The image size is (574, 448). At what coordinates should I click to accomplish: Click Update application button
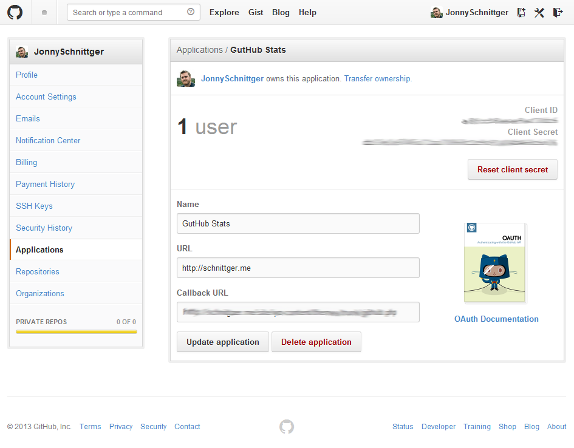point(222,342)
